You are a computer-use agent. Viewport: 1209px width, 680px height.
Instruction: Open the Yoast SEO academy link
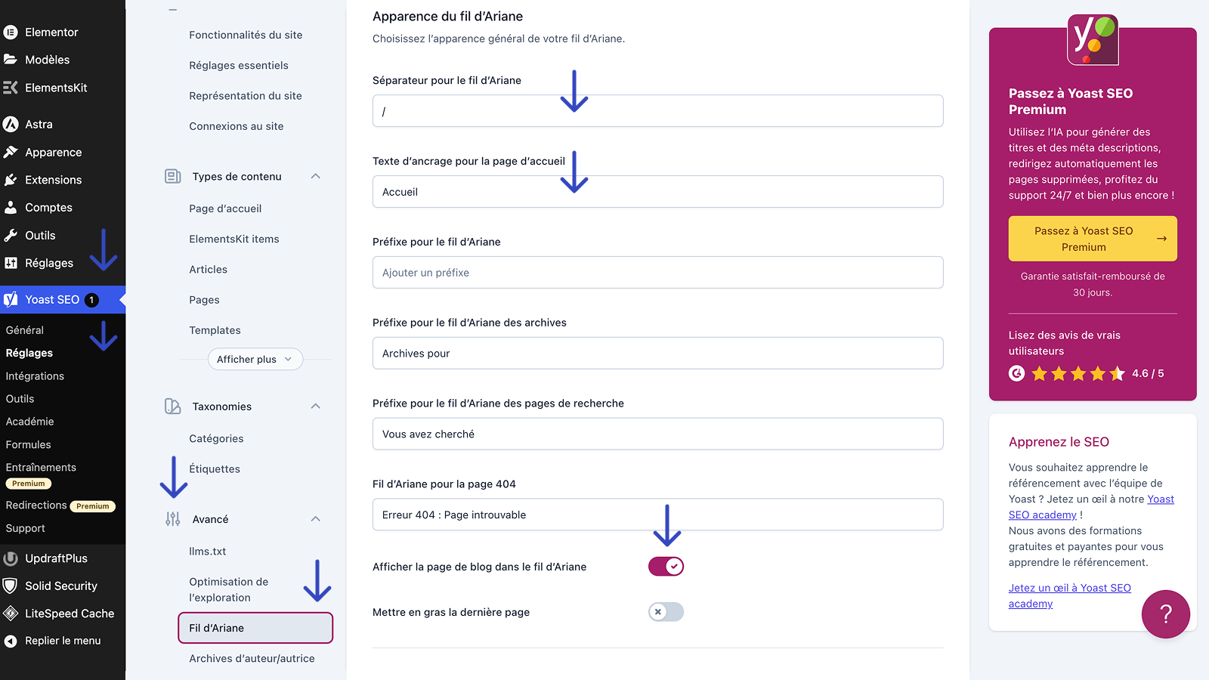(x=1069, y=595)
